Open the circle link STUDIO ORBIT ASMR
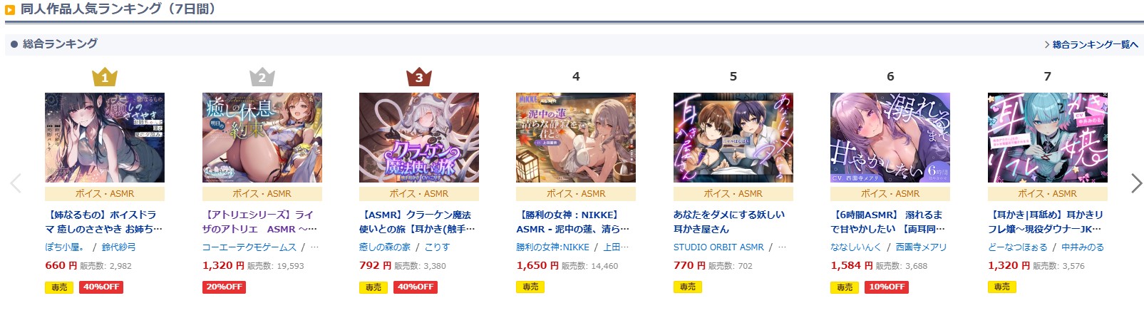This screenshot has width=1144, height=313. tap(718, 247)
